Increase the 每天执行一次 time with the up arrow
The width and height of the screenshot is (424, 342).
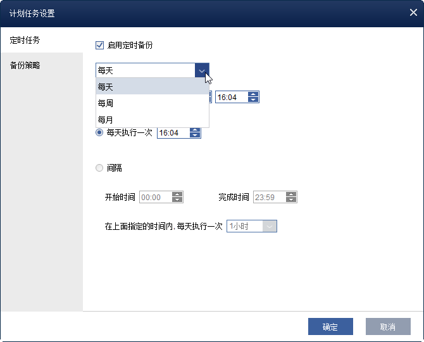click(195, 130)
